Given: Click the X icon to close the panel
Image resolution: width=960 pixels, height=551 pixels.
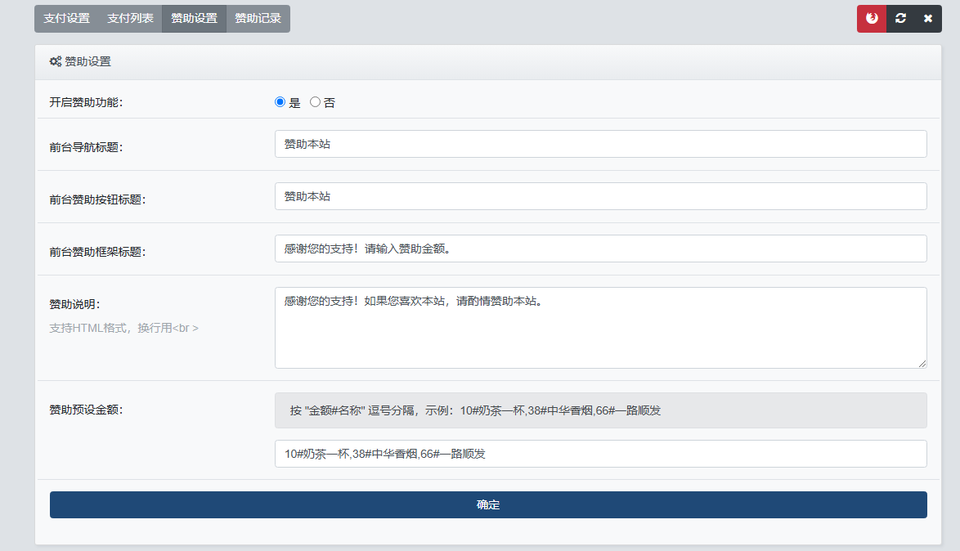Looking at the screenshot, I should 928,19.
